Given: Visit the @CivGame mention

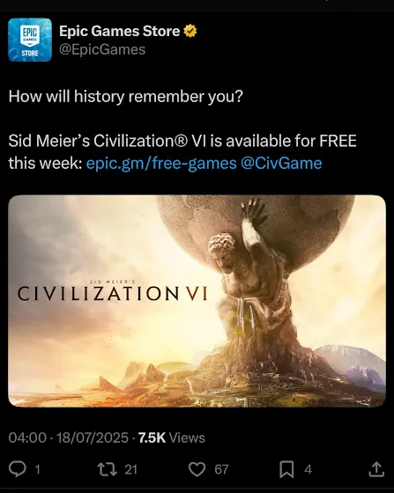Looking at the screenshot, I should coord(281,164).
